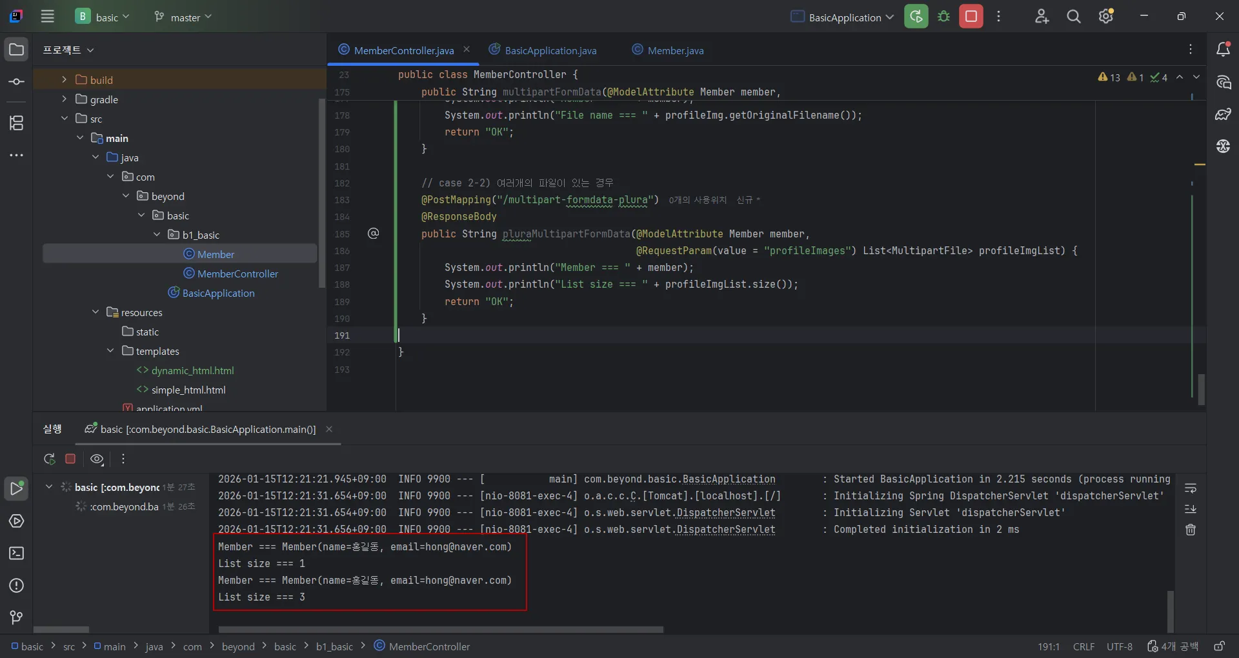
Task: Open the Notifications bell
Action: (1223, 50)
